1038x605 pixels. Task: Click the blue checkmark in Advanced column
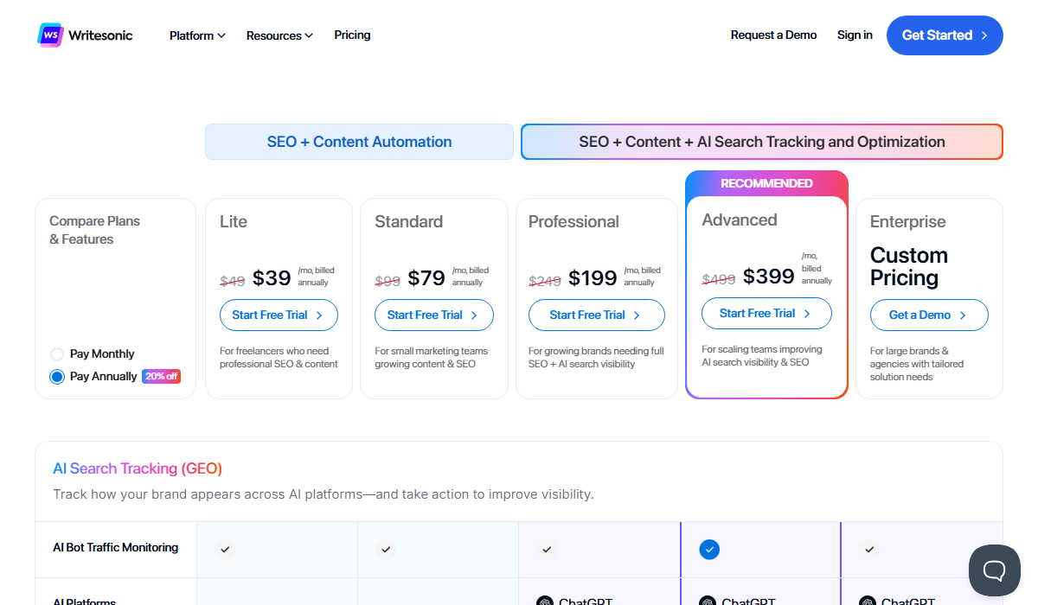pos(709,549)
